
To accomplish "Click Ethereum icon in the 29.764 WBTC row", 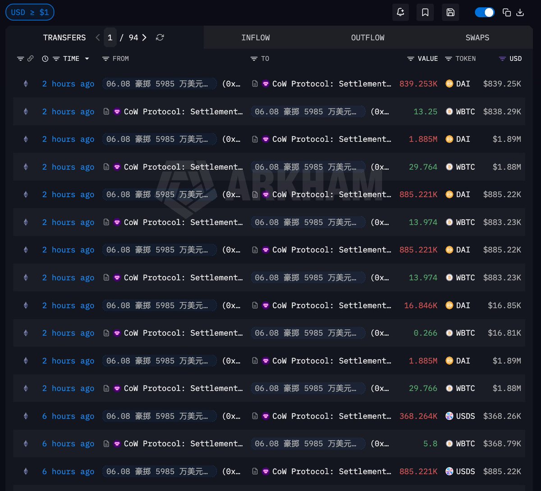I will [26, 167].
